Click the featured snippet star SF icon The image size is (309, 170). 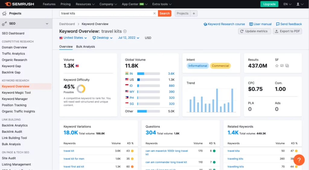(x=277, y=66)
